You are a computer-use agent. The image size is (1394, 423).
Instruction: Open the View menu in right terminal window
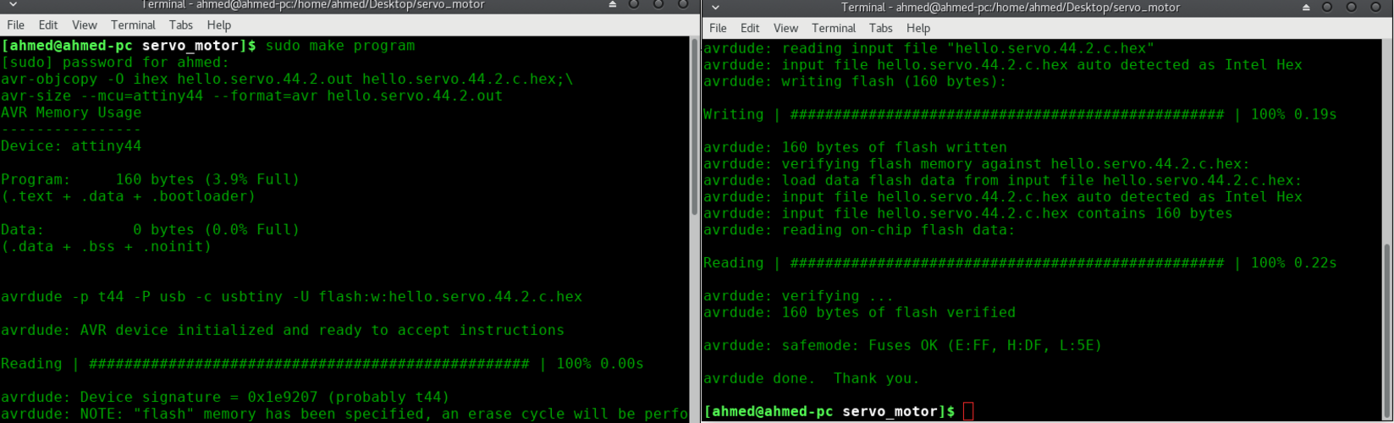click(x=786, y=28)
